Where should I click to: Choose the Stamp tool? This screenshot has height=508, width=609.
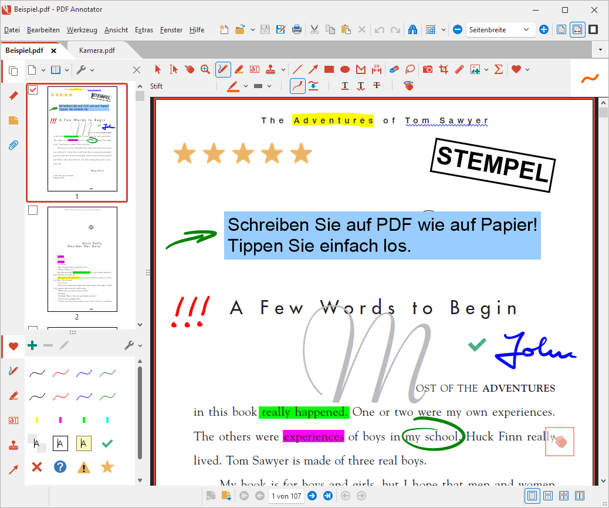pos(270,69)
